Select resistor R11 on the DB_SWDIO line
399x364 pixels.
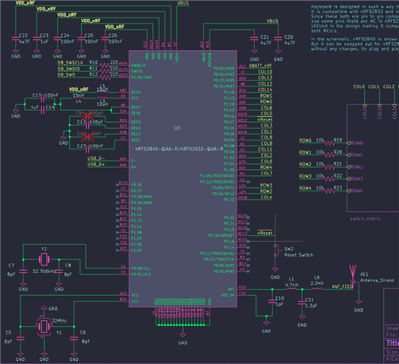(105, 71)
